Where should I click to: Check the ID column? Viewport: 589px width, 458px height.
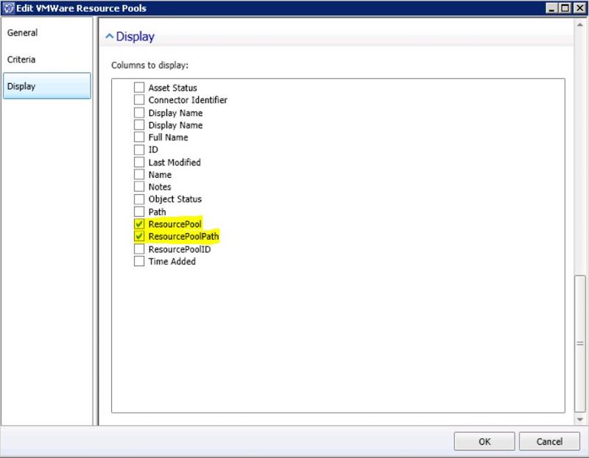click(139, 149)
